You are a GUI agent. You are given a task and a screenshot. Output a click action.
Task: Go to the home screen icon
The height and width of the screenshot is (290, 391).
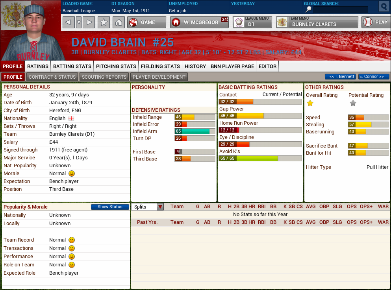click(118, 22)
